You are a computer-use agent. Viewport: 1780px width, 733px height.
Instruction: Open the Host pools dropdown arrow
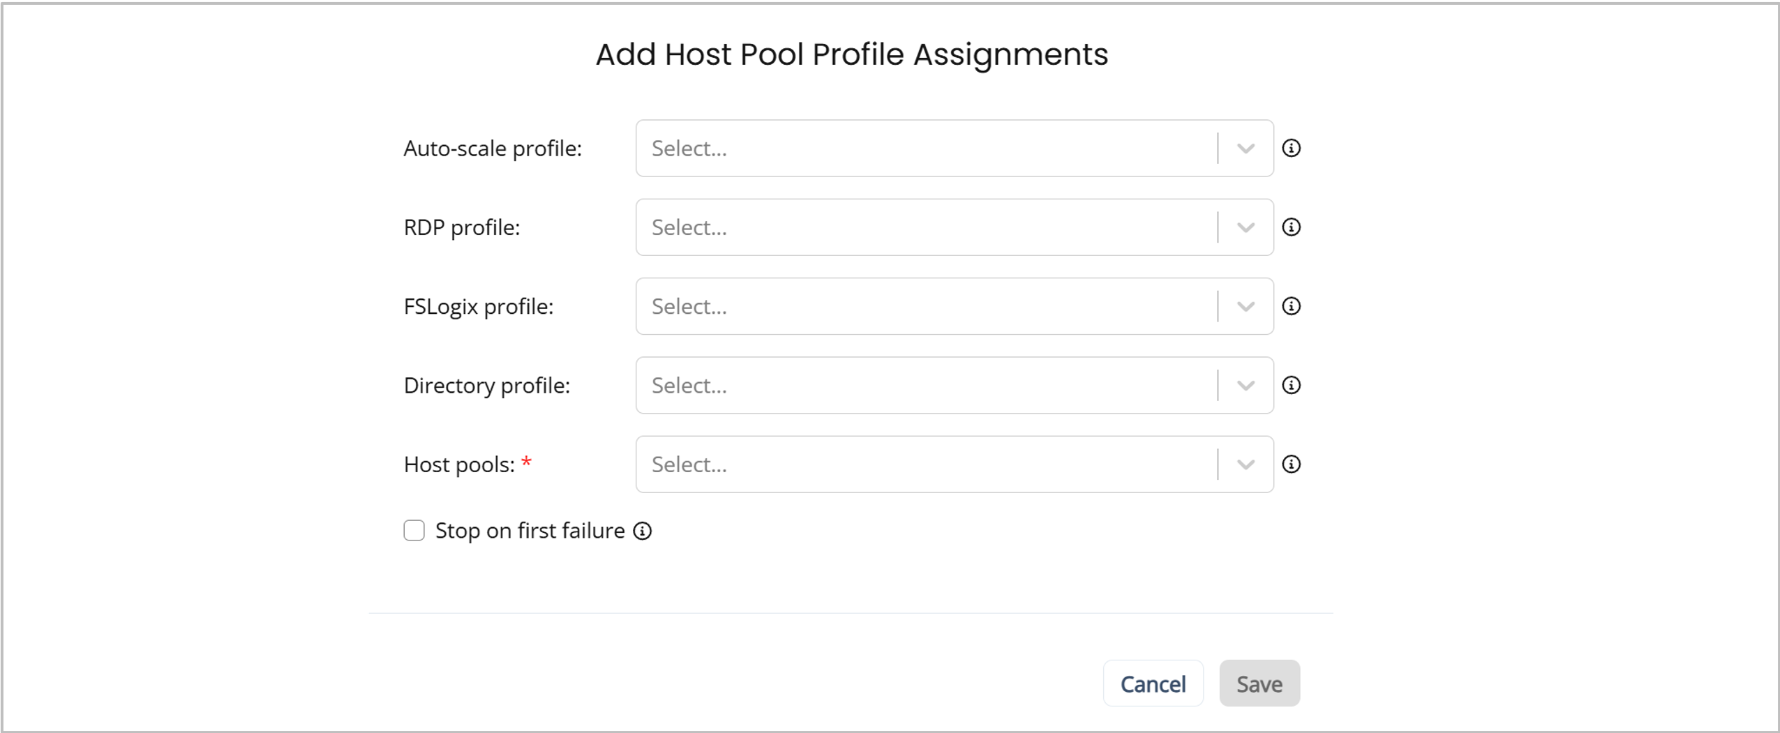click(1246, 464)
